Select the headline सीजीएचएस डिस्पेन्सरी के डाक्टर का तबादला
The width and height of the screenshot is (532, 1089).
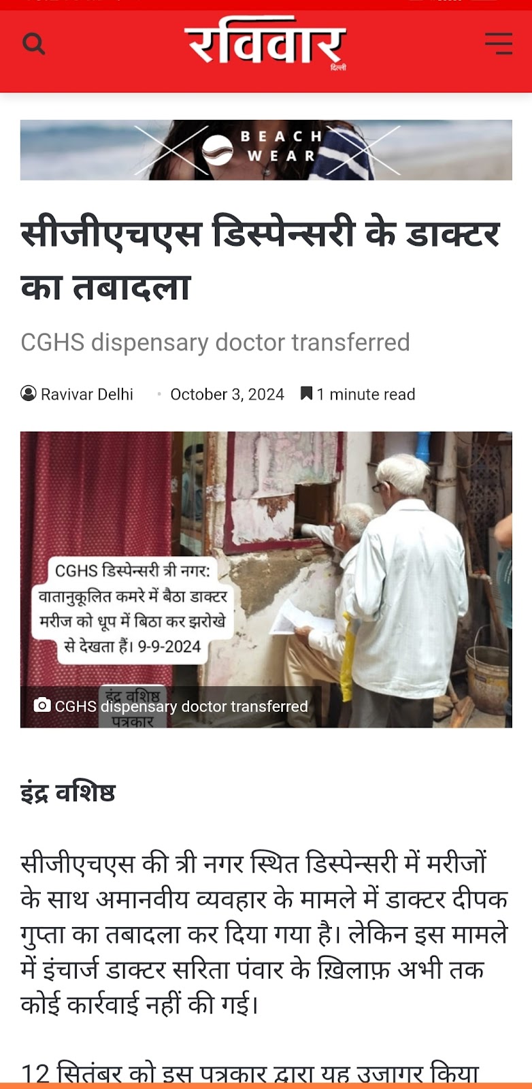[261, 260]
